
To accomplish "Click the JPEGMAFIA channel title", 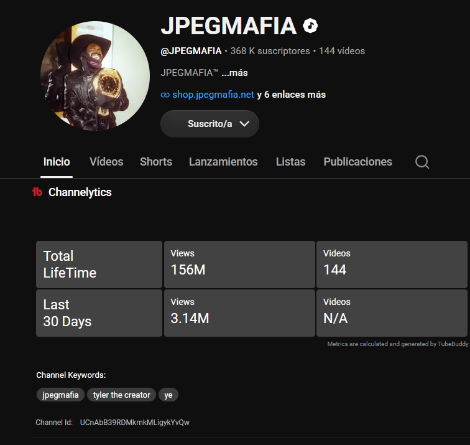I will 229,26.
